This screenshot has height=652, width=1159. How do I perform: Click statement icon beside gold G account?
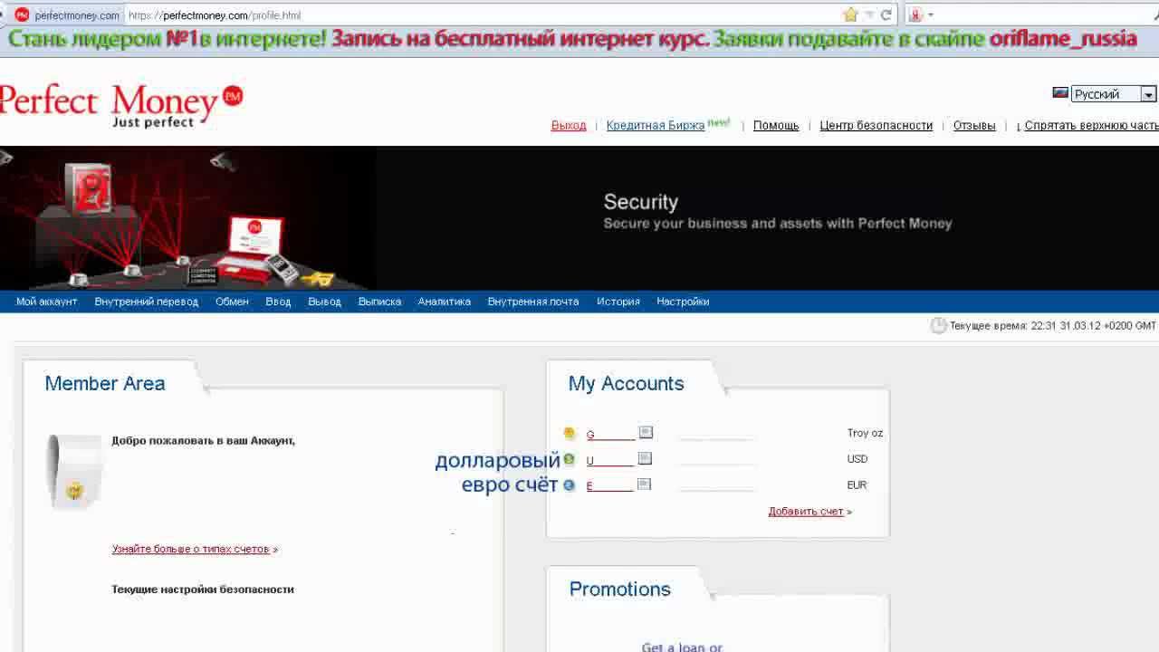click(645, 433)
